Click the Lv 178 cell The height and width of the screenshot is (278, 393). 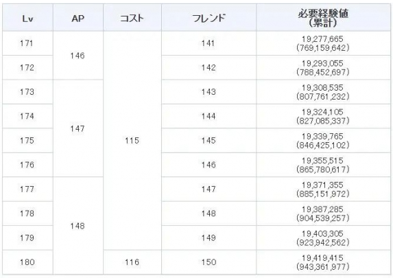pos(27,213)
